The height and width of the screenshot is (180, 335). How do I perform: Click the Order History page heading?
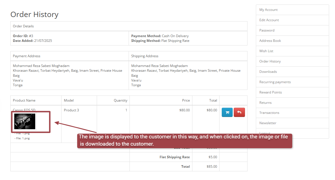pos(34,14)
